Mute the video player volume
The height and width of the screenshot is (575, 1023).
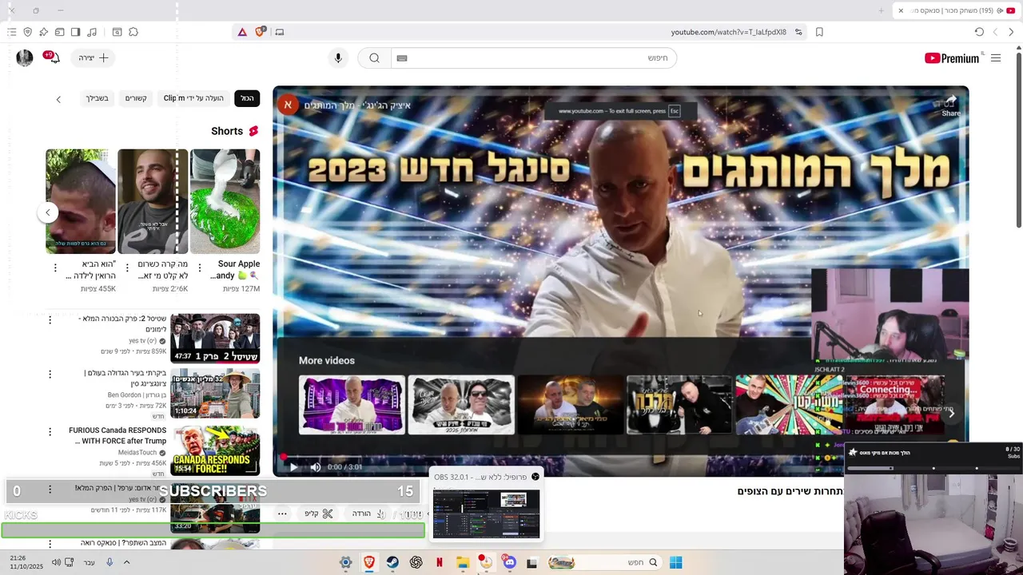click(x=315, y=467)
